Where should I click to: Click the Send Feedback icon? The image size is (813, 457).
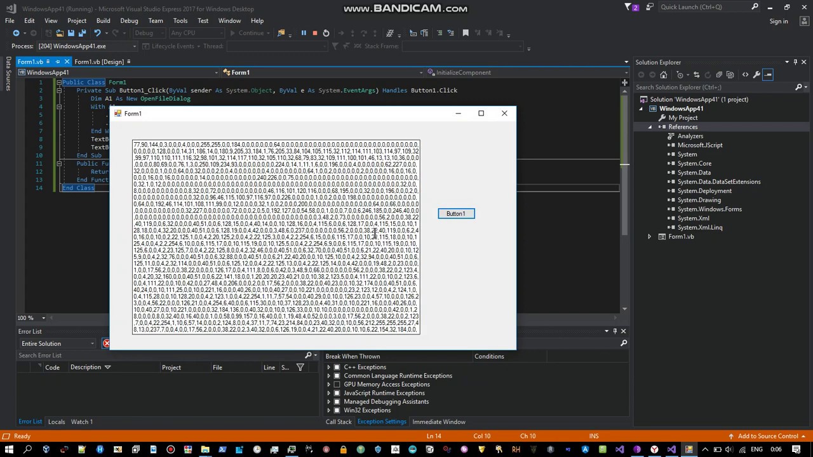(650, 7)
